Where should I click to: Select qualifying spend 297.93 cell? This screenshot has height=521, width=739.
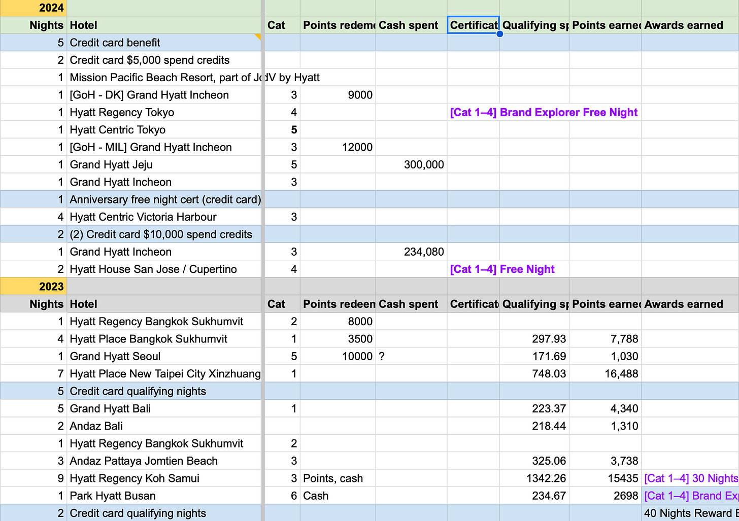point(534,339)
